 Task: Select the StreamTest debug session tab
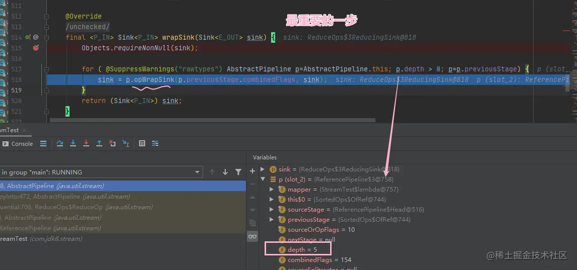coord(10,130)
